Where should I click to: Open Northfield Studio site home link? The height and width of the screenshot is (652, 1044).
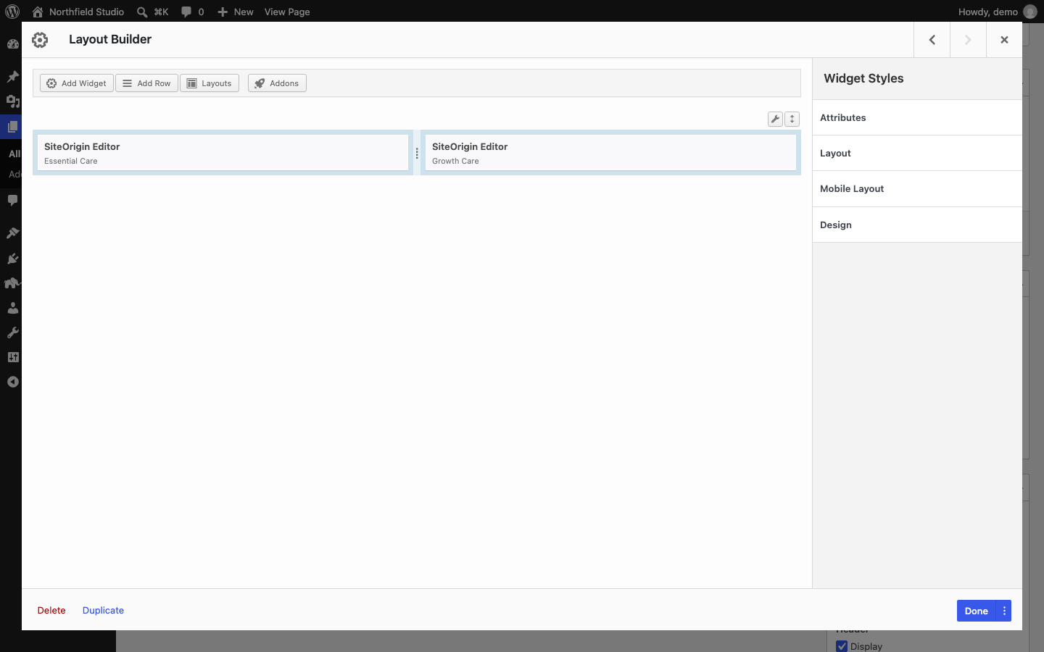click(x=78, y=12)
